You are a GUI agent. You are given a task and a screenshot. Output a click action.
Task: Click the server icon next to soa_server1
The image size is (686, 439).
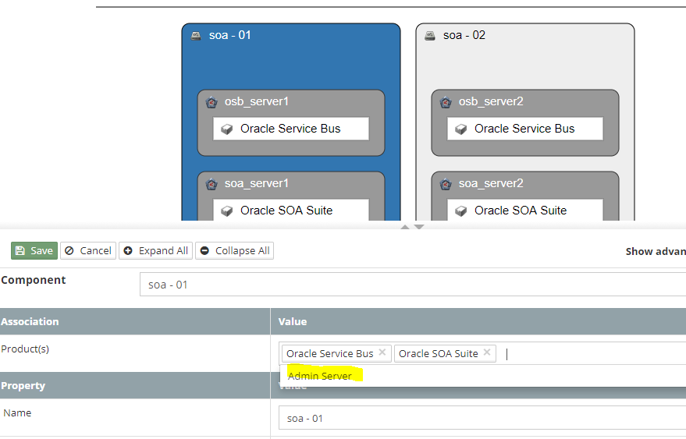pyautogui.click(x=211, y=184)
